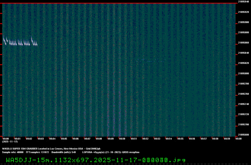
Task: Click the 00:10 time axis label
Action: tap(122, 139)
